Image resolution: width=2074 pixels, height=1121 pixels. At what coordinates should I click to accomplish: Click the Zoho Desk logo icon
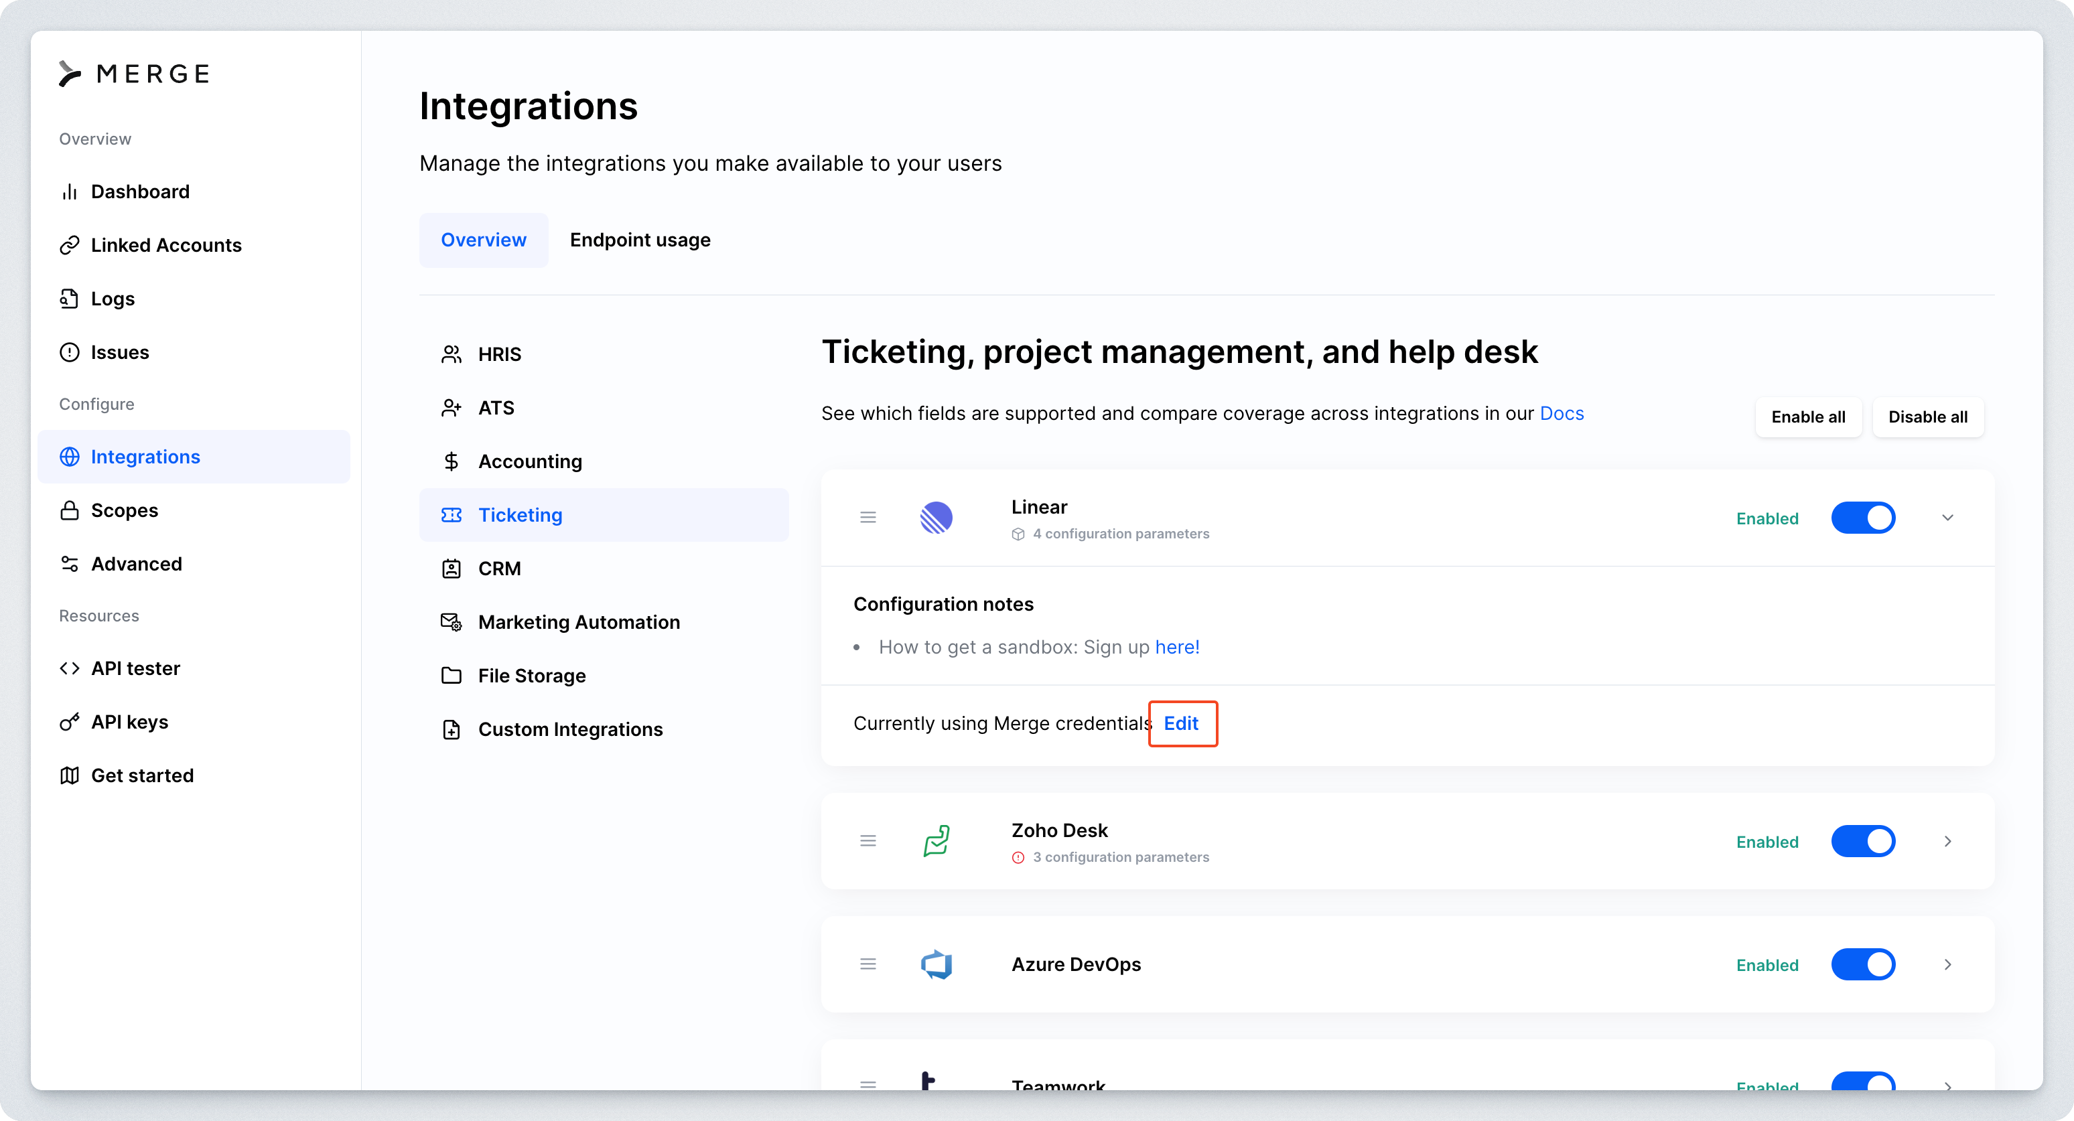tap(936, 841)
